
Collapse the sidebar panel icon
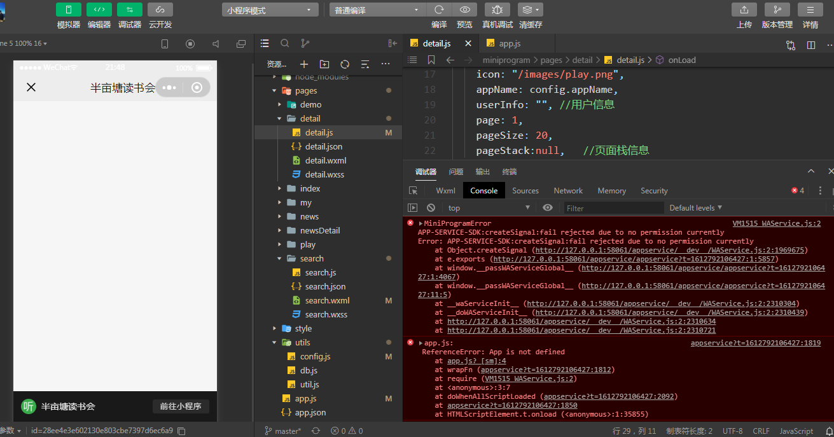393,43
